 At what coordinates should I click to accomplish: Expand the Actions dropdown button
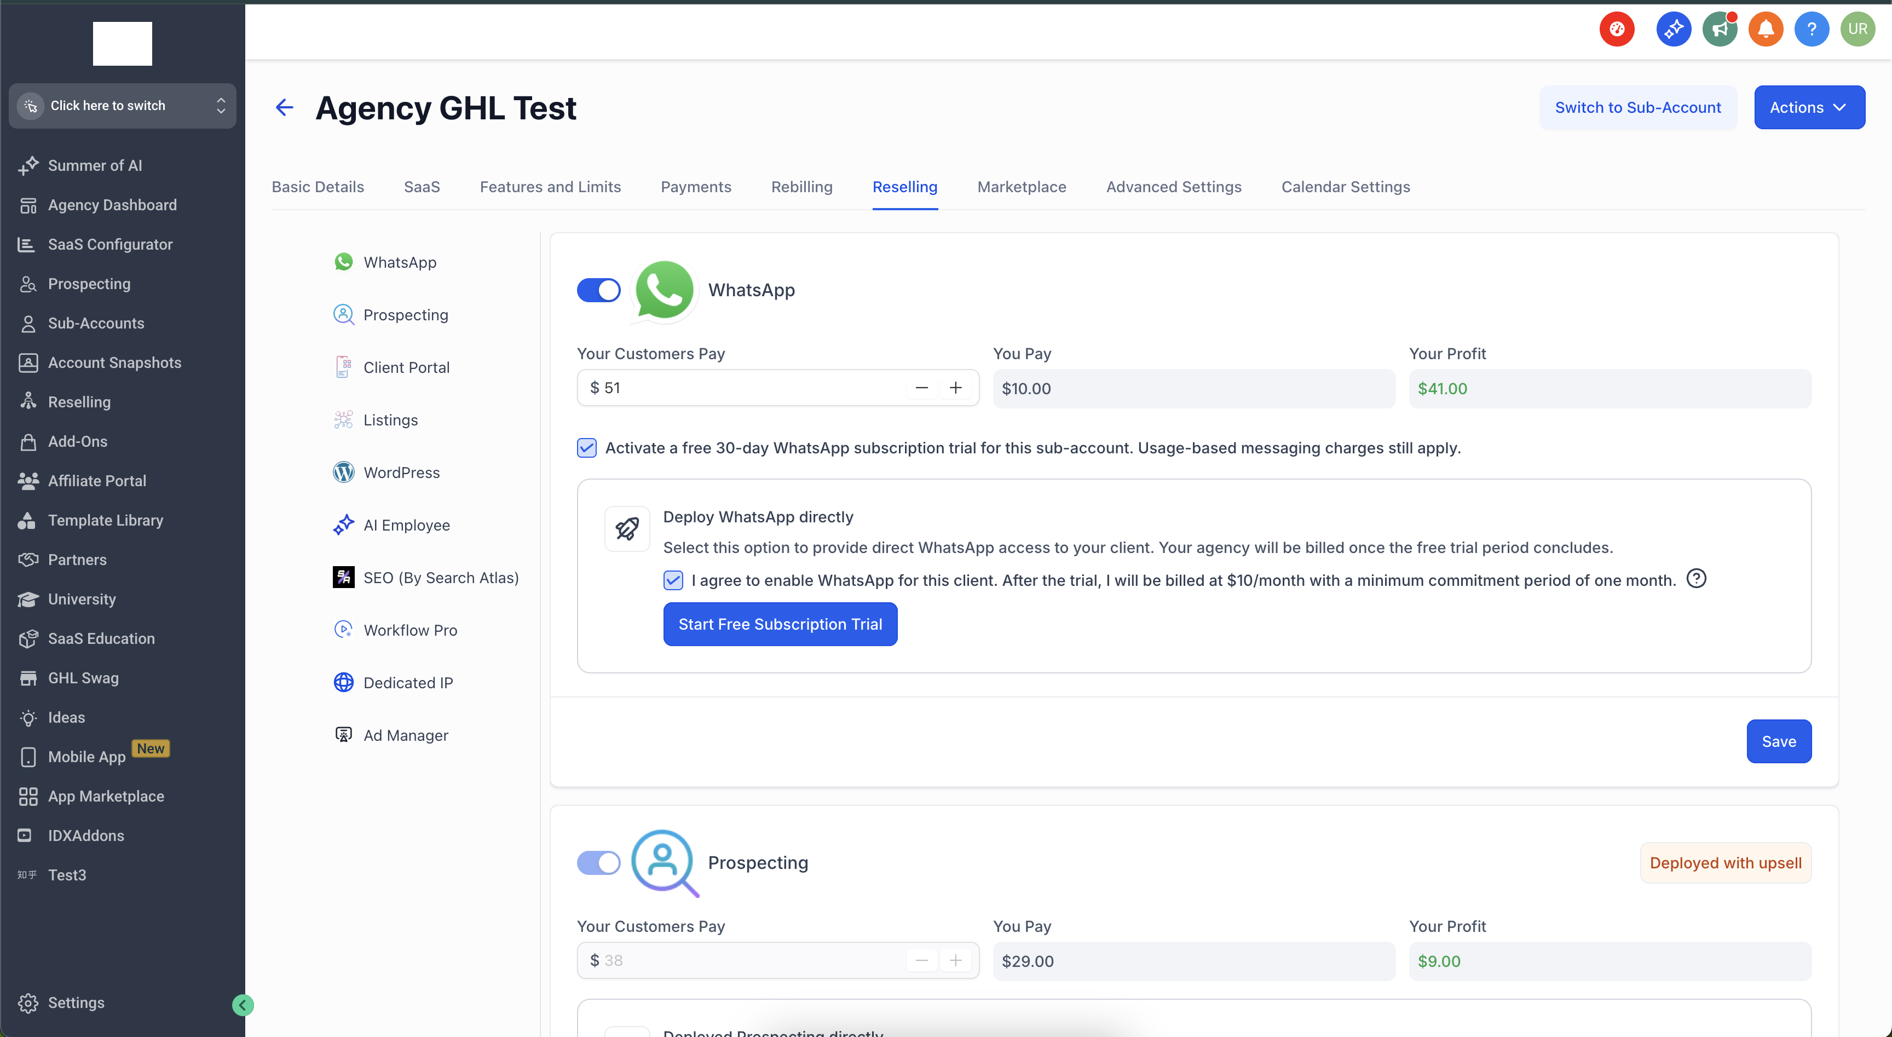(1808, 107)
